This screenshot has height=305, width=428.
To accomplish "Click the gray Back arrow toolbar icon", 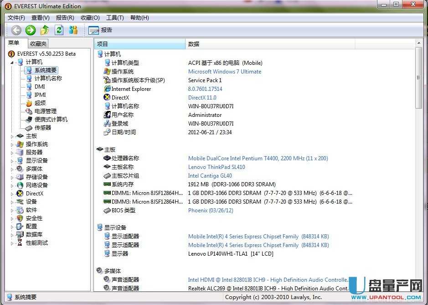I will 16,30.
